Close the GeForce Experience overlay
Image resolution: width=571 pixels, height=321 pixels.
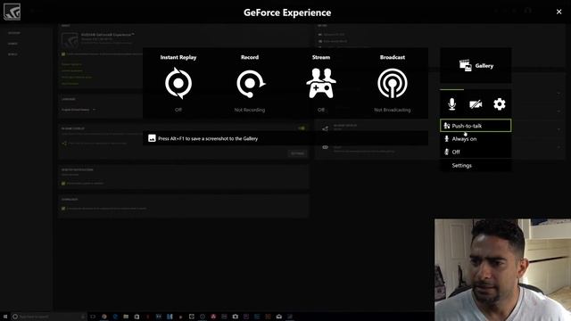coord(559,12)
